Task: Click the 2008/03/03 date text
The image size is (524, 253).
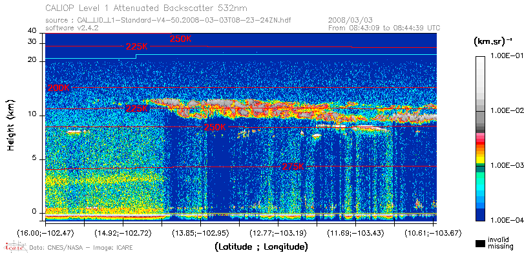Action: point(350,21)
